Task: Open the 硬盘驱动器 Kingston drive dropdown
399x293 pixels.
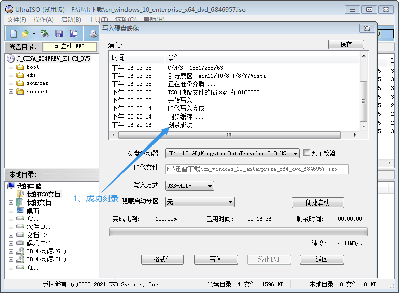Action: 232,153
